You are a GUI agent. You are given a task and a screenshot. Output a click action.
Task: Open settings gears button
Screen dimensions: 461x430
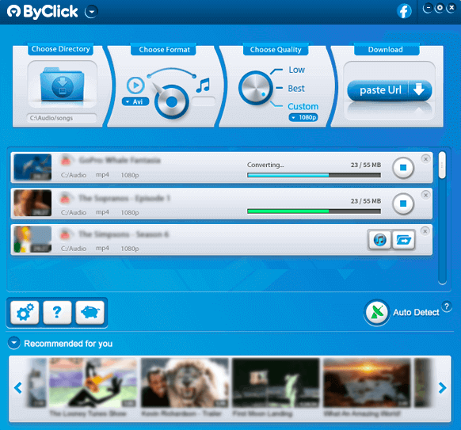point(25,313)
